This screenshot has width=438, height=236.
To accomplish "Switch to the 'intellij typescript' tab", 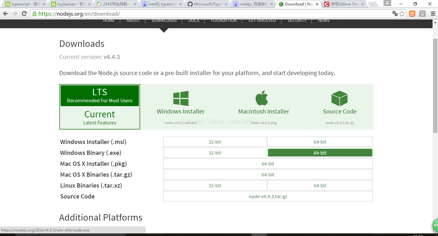I will (162, 4).
